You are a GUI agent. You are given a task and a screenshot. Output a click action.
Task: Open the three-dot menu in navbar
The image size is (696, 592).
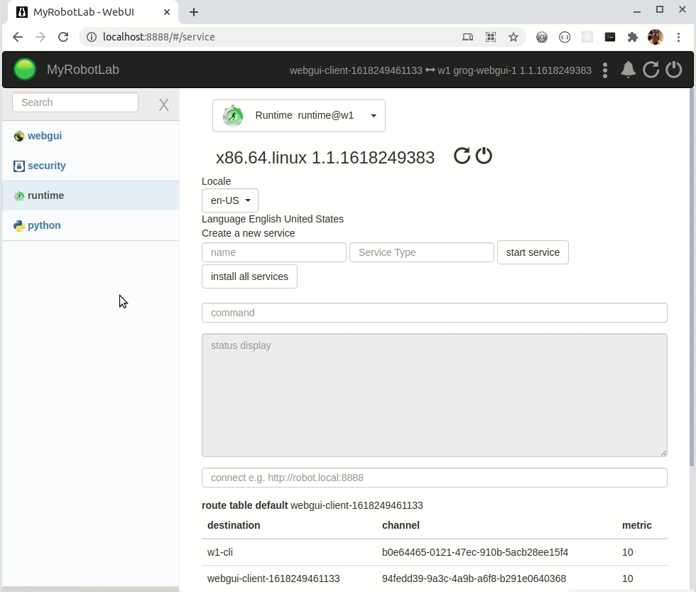click(x=605, y=70)
